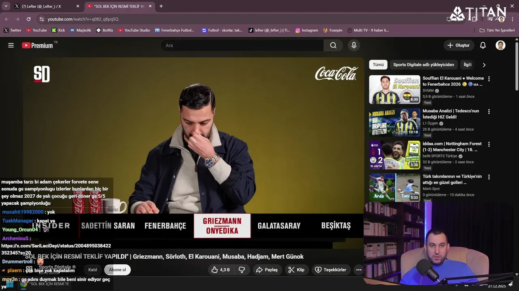This screenshot has width=519, height=291.
Task: Click the Abone ol subscribe button
Action: pyautogui.click(x=117, y=270)
